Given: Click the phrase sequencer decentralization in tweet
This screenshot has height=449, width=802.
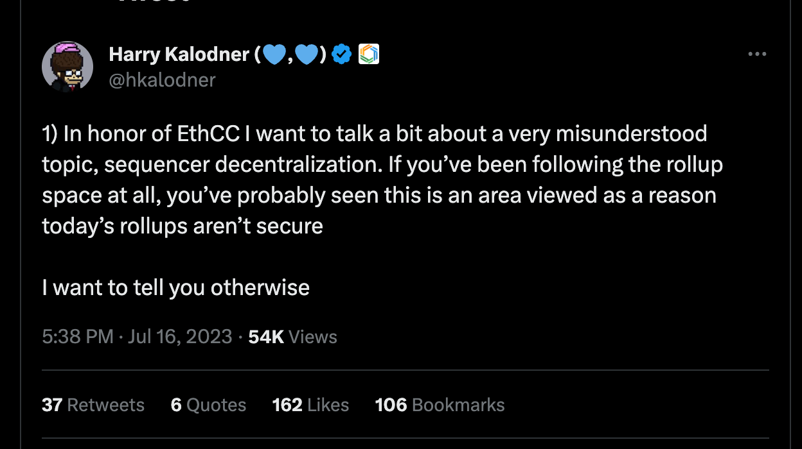Looking at the screenshot, I should tap(239, 165).
